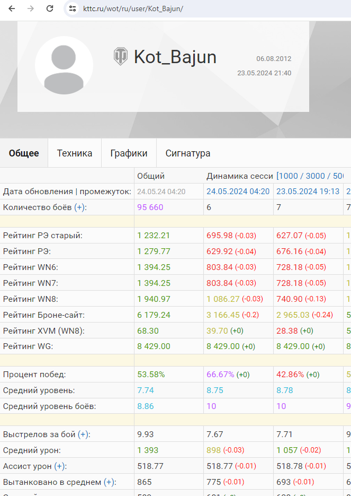Click overall WN8 value 1 940.97
Screen dimensions: 351x496
[154, 299]
